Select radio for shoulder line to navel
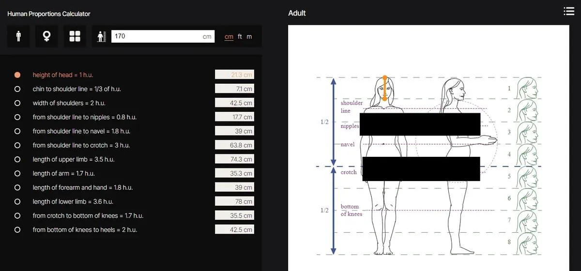This screenshot has width=581, height=271. pyautogui.click(x=17, y=131)
